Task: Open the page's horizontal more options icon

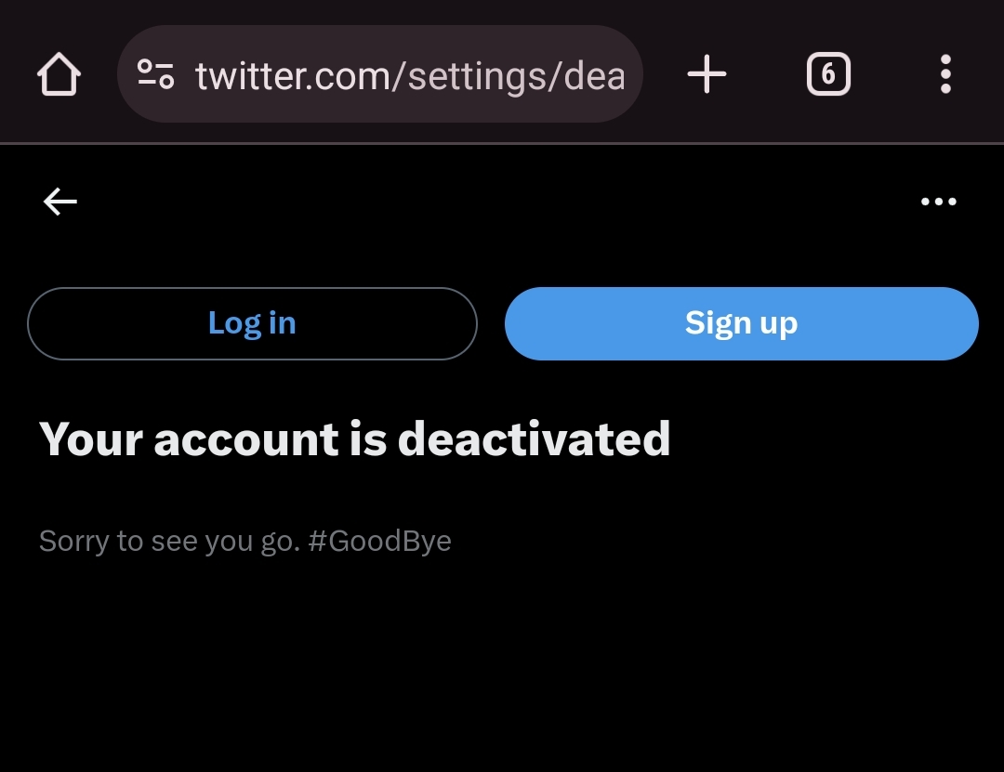Action: [938, 202]
